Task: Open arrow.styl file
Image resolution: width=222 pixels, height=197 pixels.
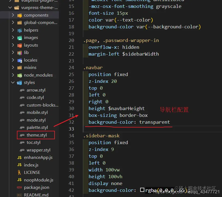Action: coord(36,90)
